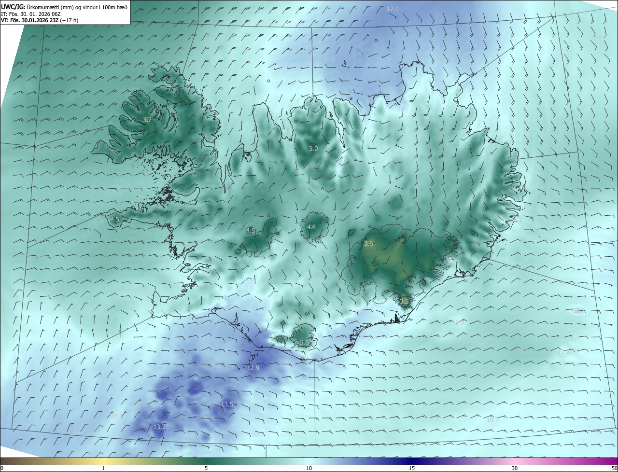The height and width of the screenshot is (472, 618).
Task: Click the 3.7 value on the Westfjords
Action: [147, 120]
